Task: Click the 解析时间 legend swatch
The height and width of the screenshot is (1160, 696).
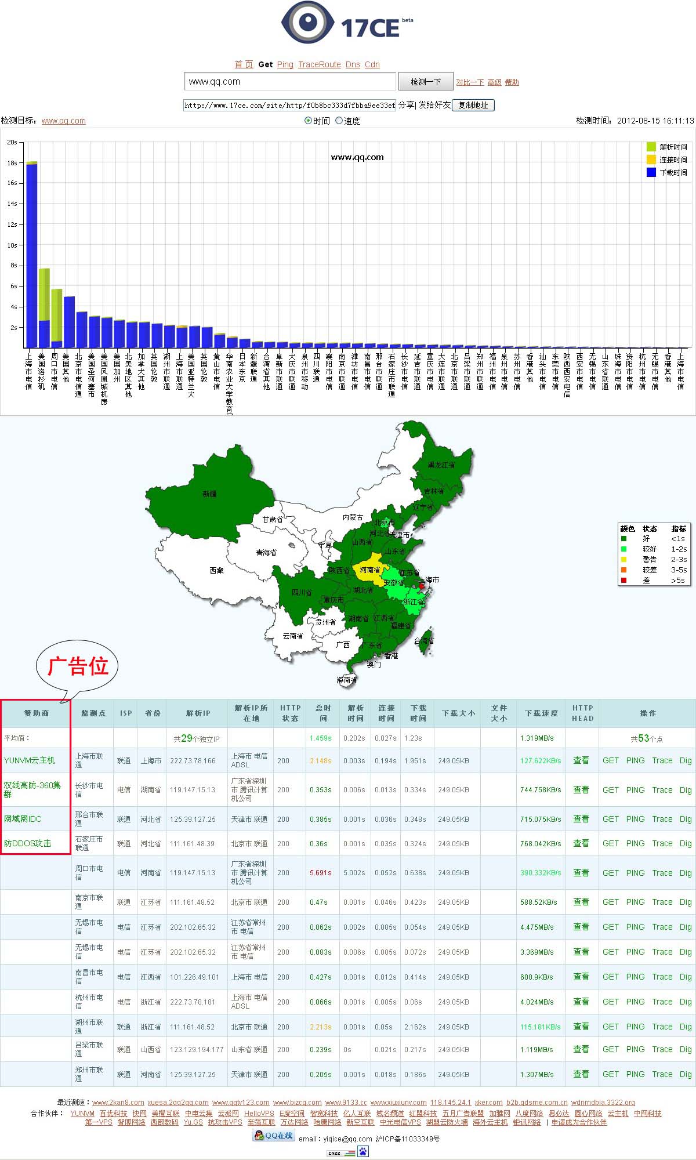Action: coord(651,147)
